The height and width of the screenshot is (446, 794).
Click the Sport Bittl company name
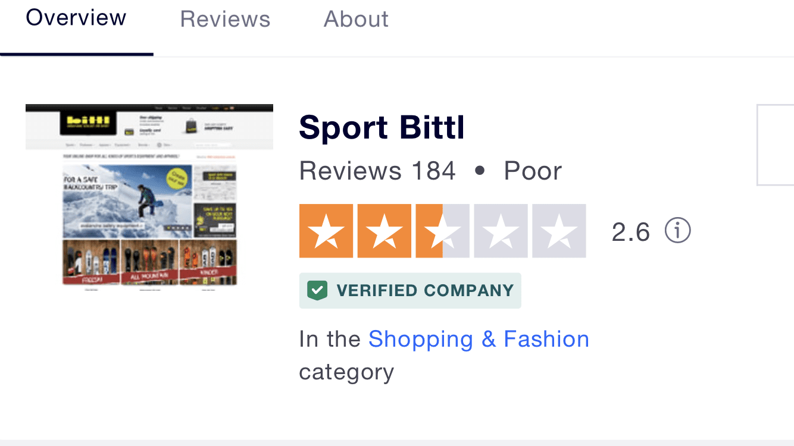pos(382,127)
